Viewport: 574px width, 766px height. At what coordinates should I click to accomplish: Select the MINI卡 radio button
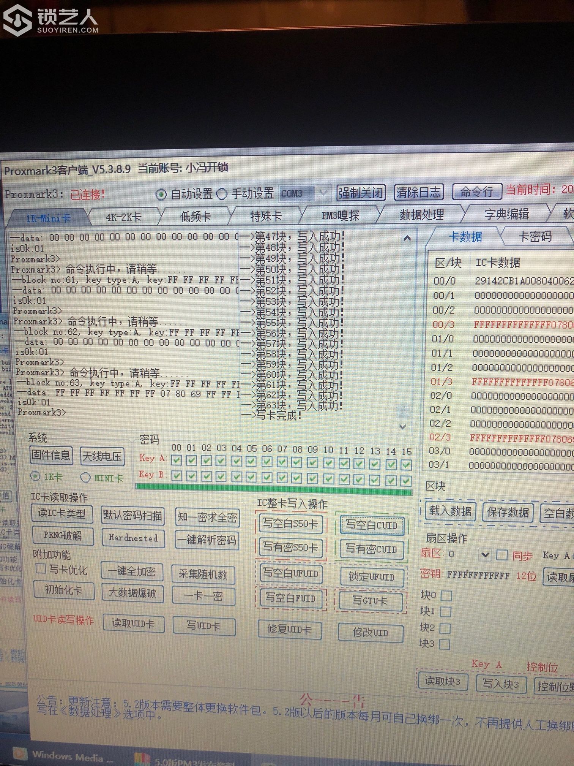click(85, 477)
